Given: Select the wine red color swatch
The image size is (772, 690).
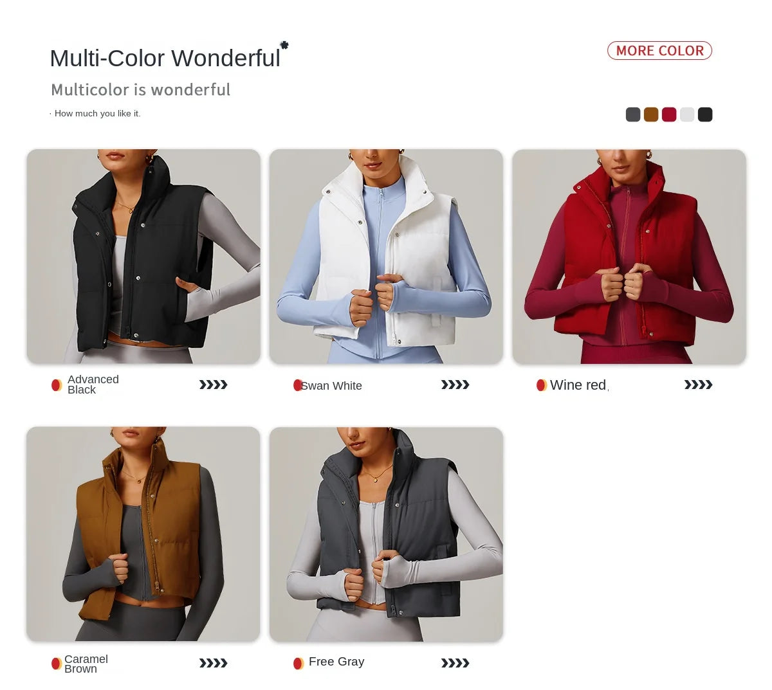Looking at the screenshot, I should point(669,114).
